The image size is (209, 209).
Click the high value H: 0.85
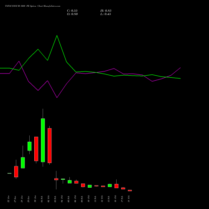tap(106, 11)
